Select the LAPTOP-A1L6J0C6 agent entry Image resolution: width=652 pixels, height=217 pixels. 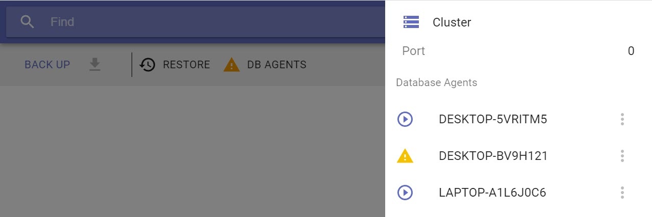click(492, 193)
